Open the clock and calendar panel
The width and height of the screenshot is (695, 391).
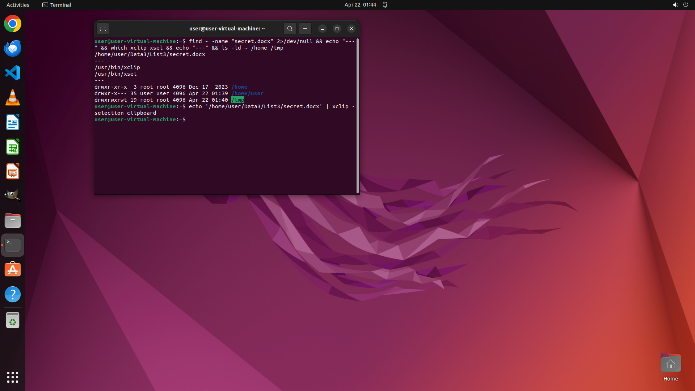360,5
